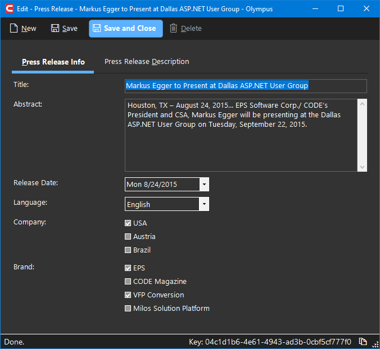Copy key using status bar copy icon

pos(363,342)
